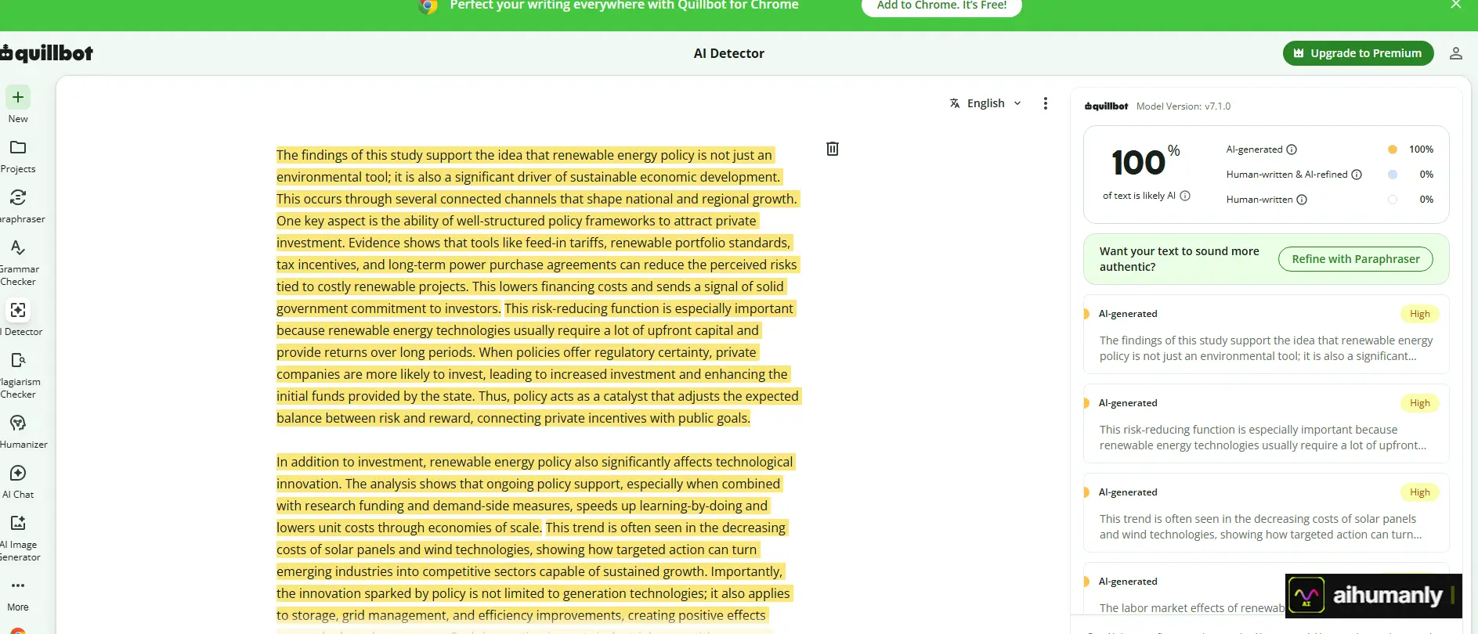Click 'Model Version: v7.1.0' text
Image resolution: width=1478 pixels, height=634 pixels.
click(1183, 106)
